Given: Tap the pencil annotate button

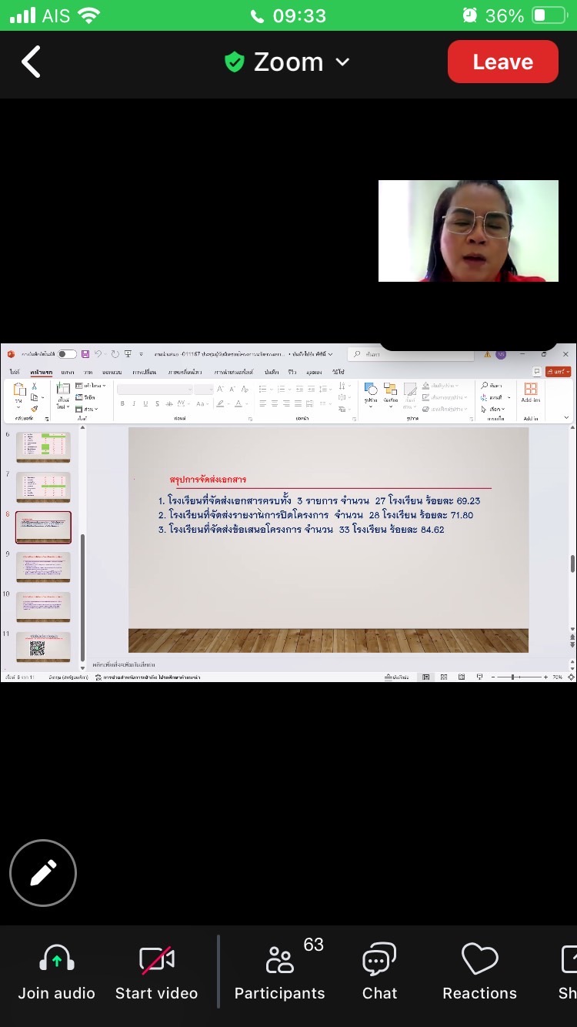Looking at the screenshot, I should point(43,872).
